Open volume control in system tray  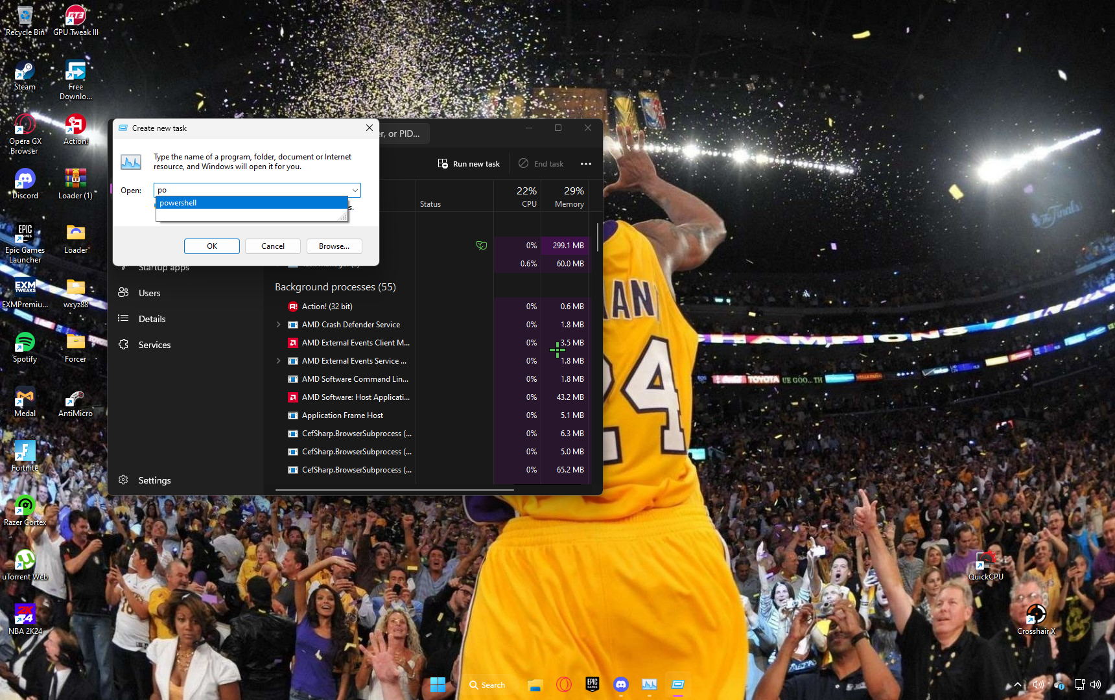click(x=1096, y=684)
